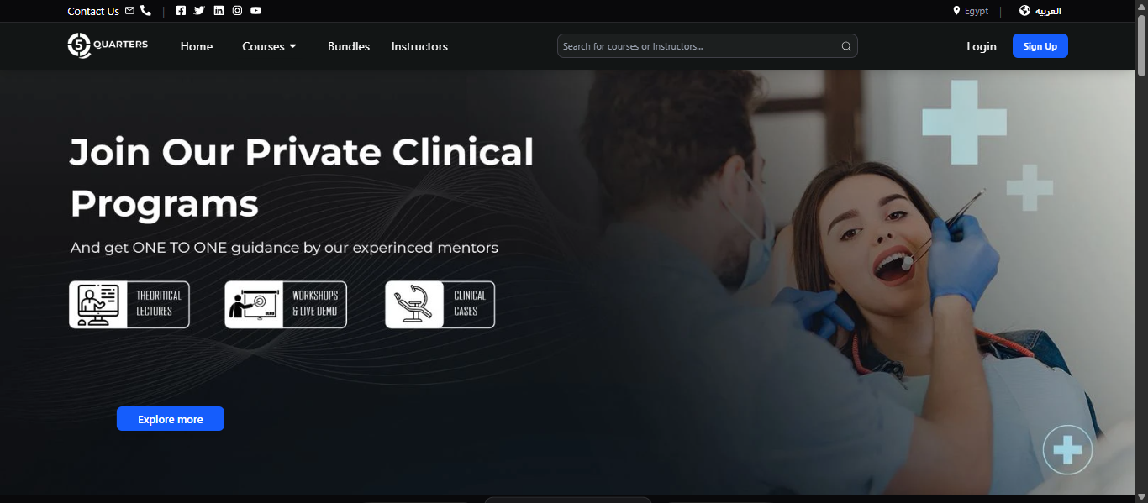Expand the Courses dropdown menu
This screenshot has height=503, width=1148.
[x=269, y=46]
